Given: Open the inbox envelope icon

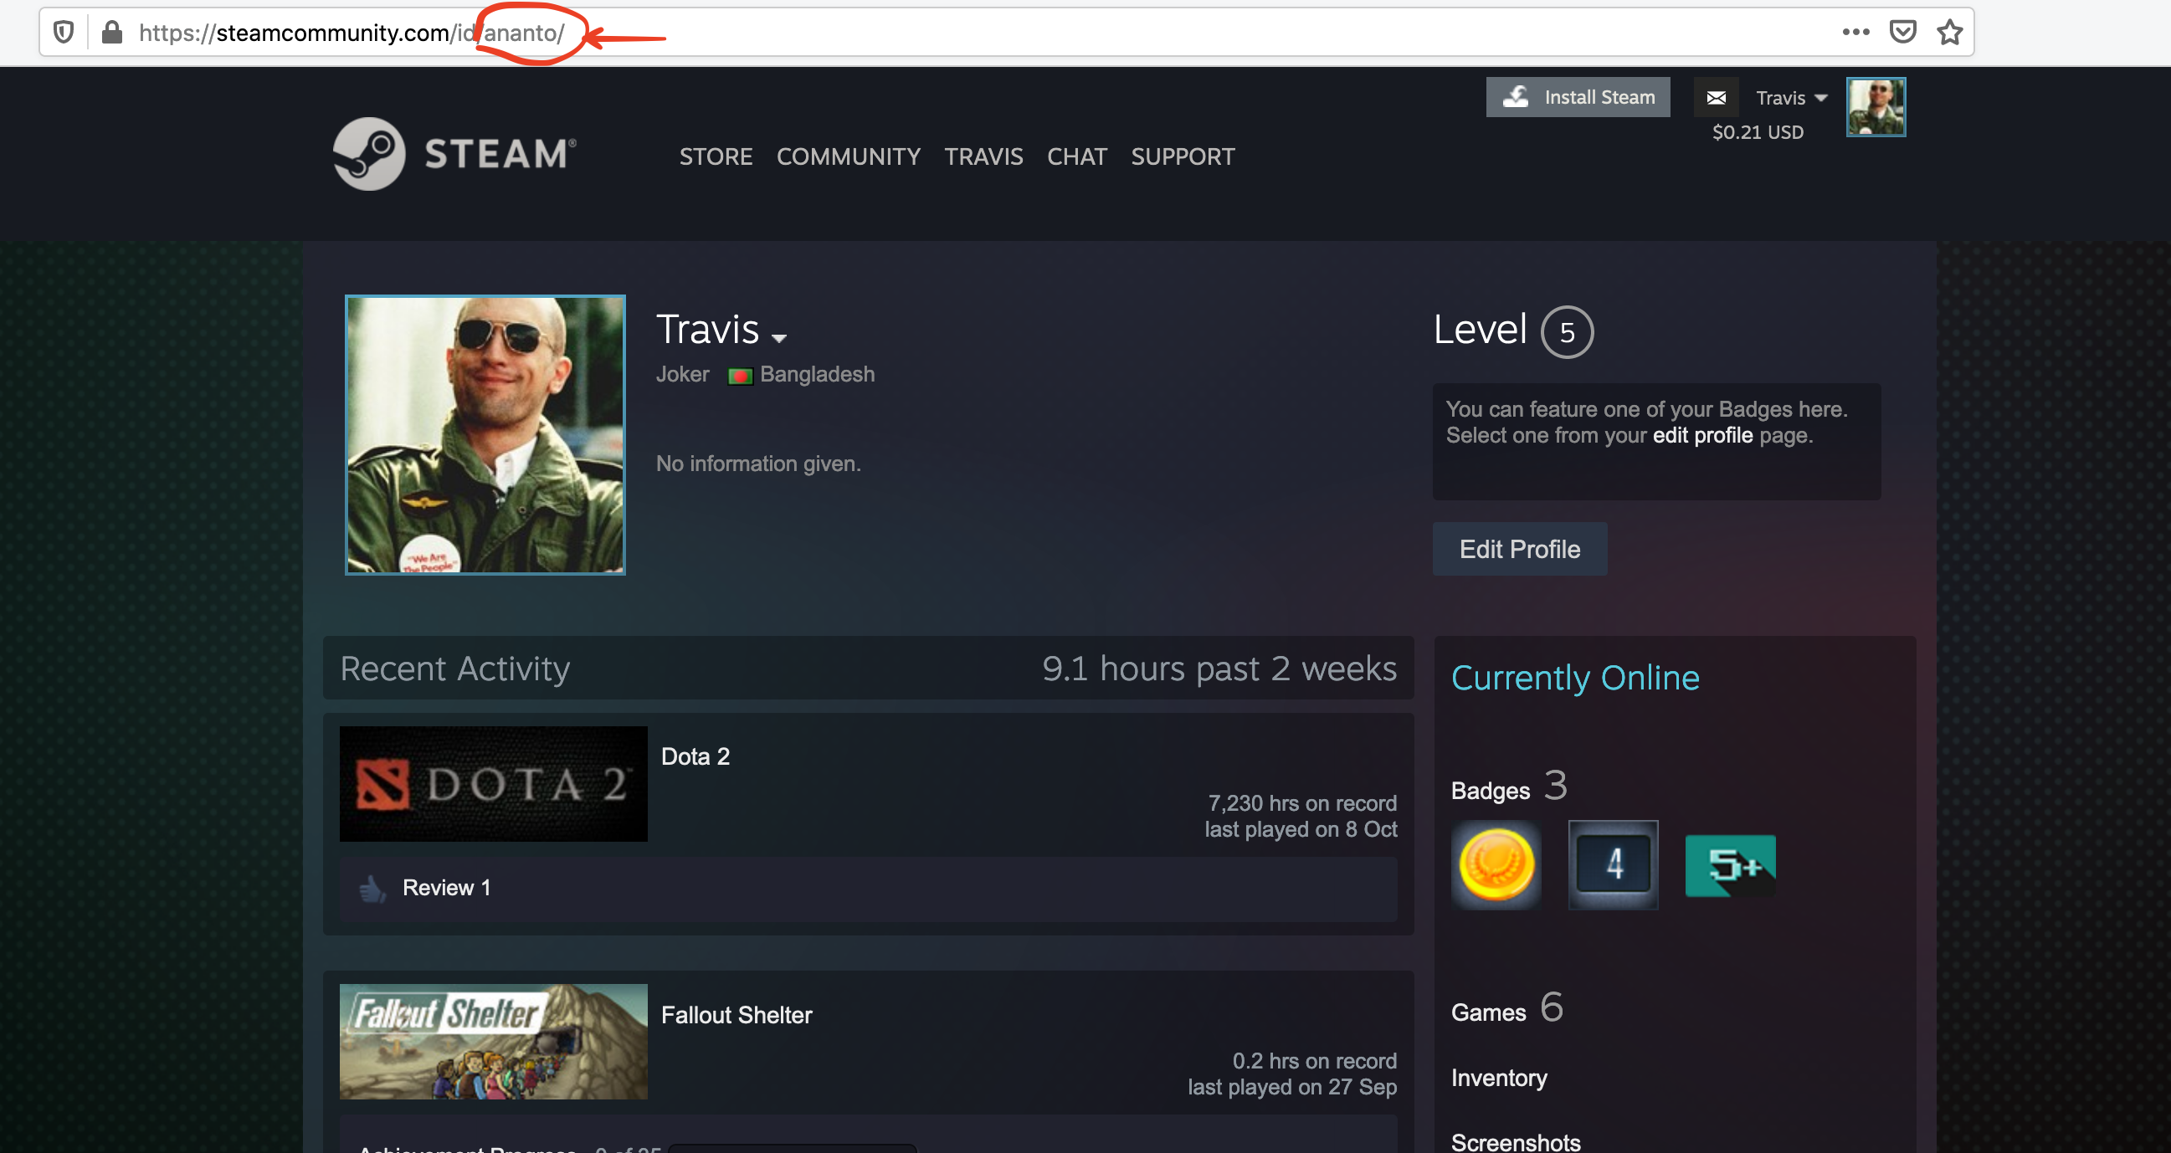Looking at the screenshot, I should point(1716,98).
